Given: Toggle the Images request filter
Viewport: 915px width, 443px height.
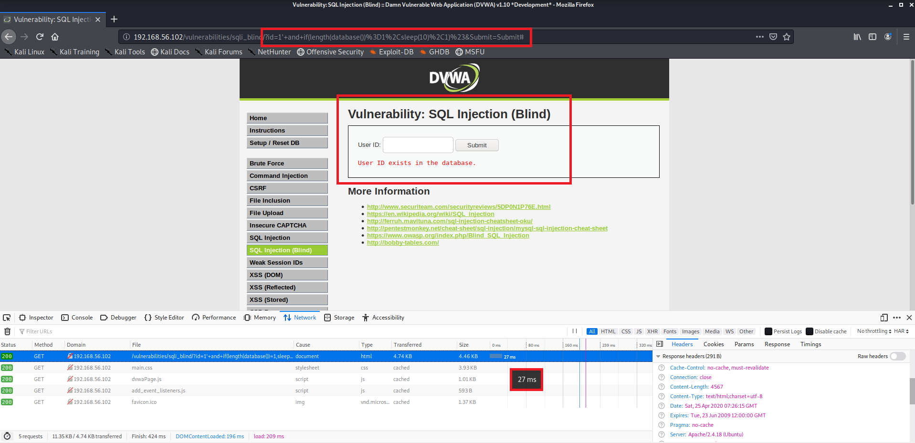Looking at the screenshot, I should 690,331.
